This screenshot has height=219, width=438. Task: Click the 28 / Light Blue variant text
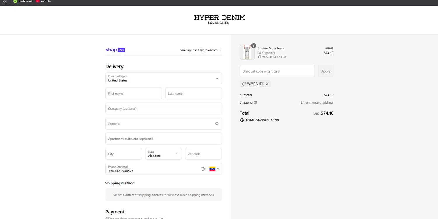(267, 53)
